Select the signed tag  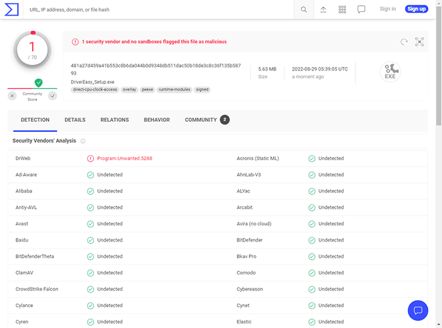pyautogui.click(x=202, y=90)
